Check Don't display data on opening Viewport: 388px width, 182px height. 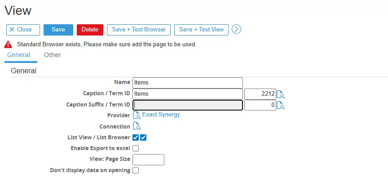tap(136, 170)
